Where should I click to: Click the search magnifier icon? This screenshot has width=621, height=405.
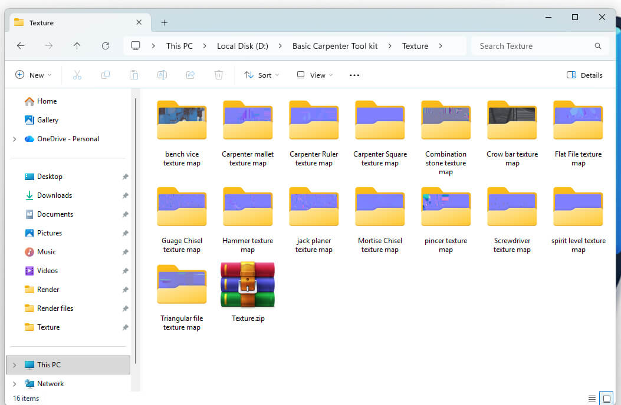(598, 46)
